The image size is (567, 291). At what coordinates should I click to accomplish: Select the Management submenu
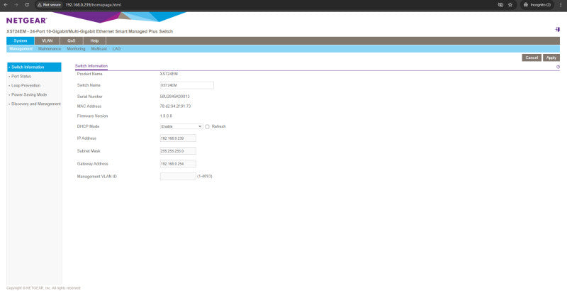pos(21,49)
